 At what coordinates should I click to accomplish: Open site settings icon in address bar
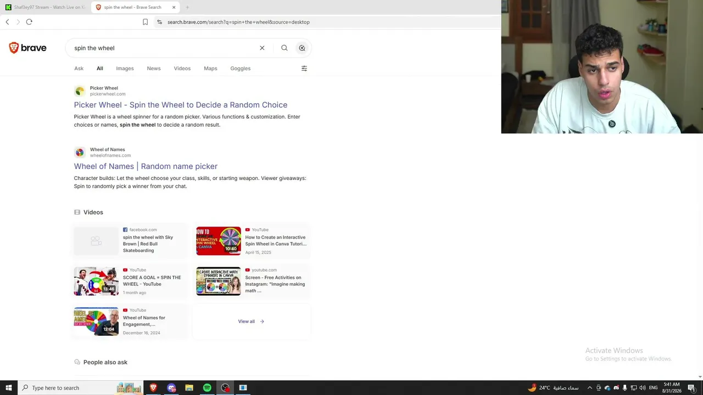pyautogui.click(x=159, y=22)
